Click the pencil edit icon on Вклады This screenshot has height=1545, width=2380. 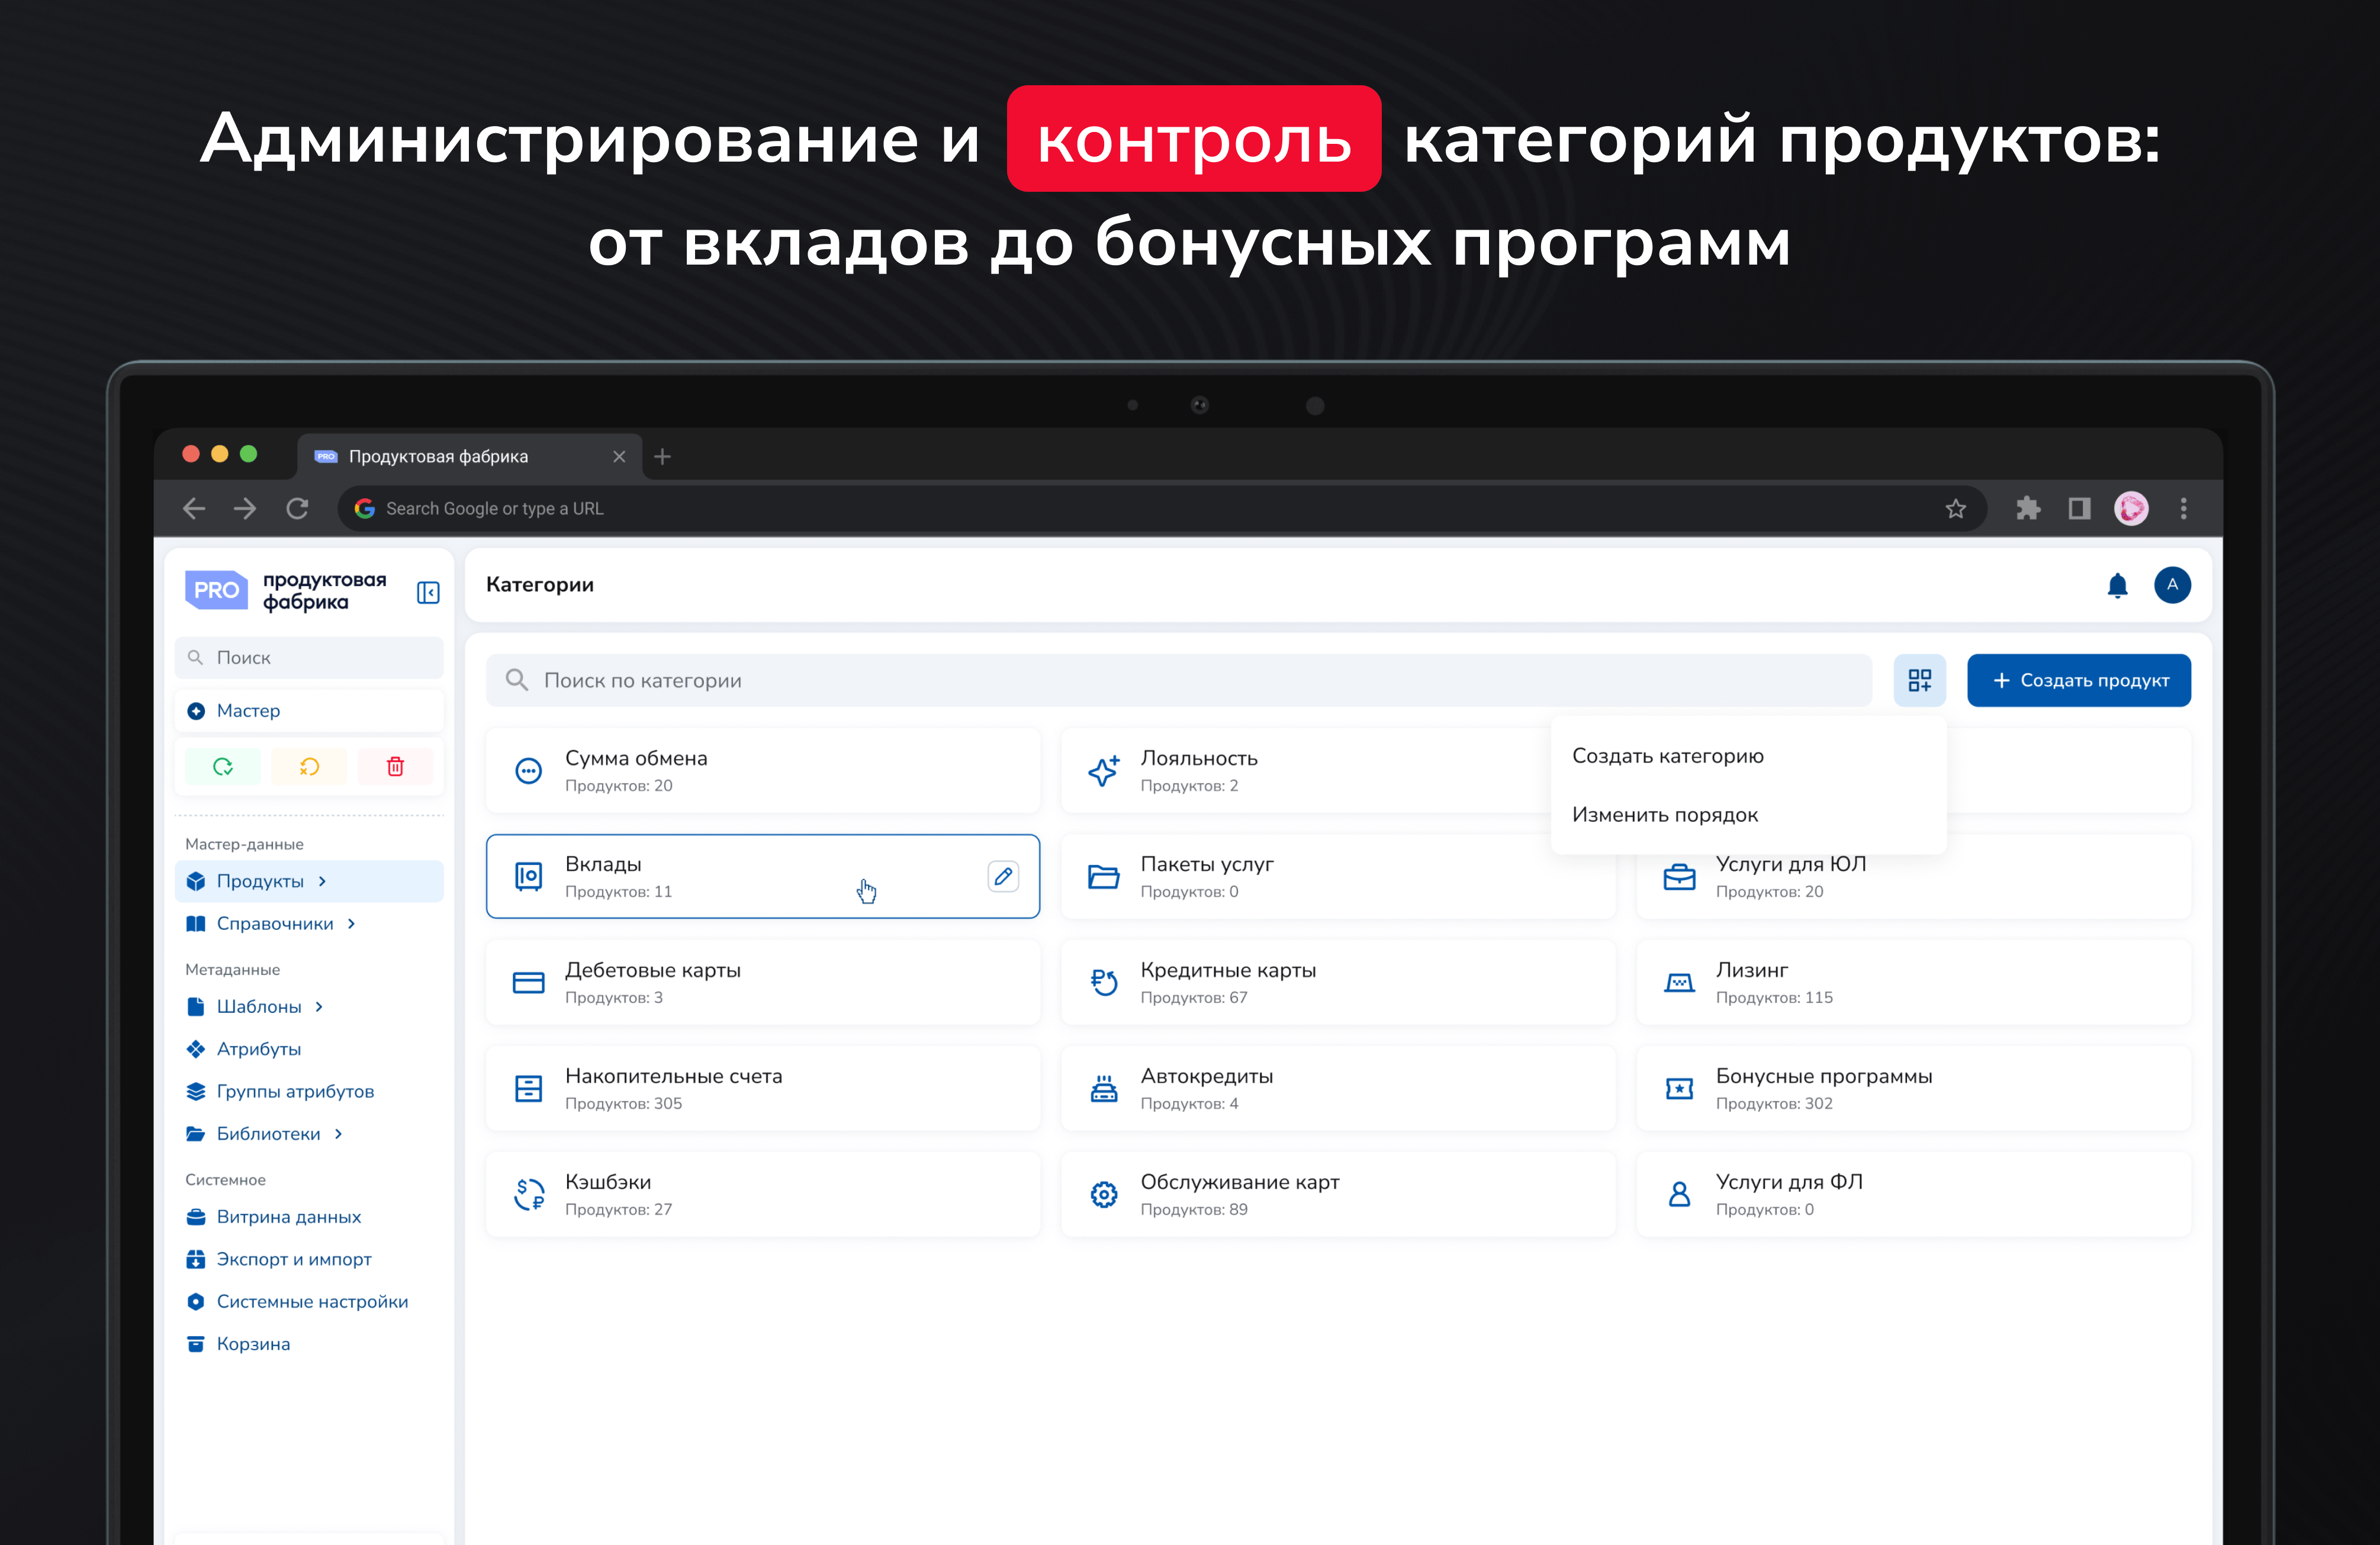(1002, 876)
